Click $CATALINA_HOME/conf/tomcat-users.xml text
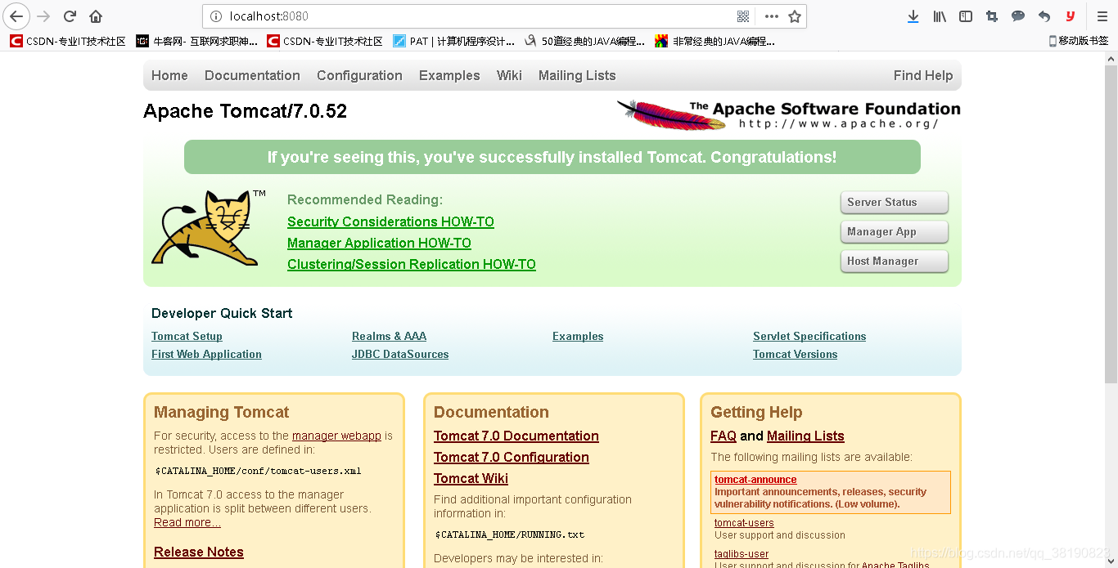The width and height of the screenshot is (1118, 568). pyautogui.click(x=258, y=471)
